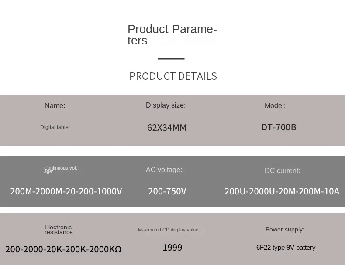Select the Display size: label
The height and width of the screenshot is (265, 345).
pyautogui.click(x=166, y=105)
